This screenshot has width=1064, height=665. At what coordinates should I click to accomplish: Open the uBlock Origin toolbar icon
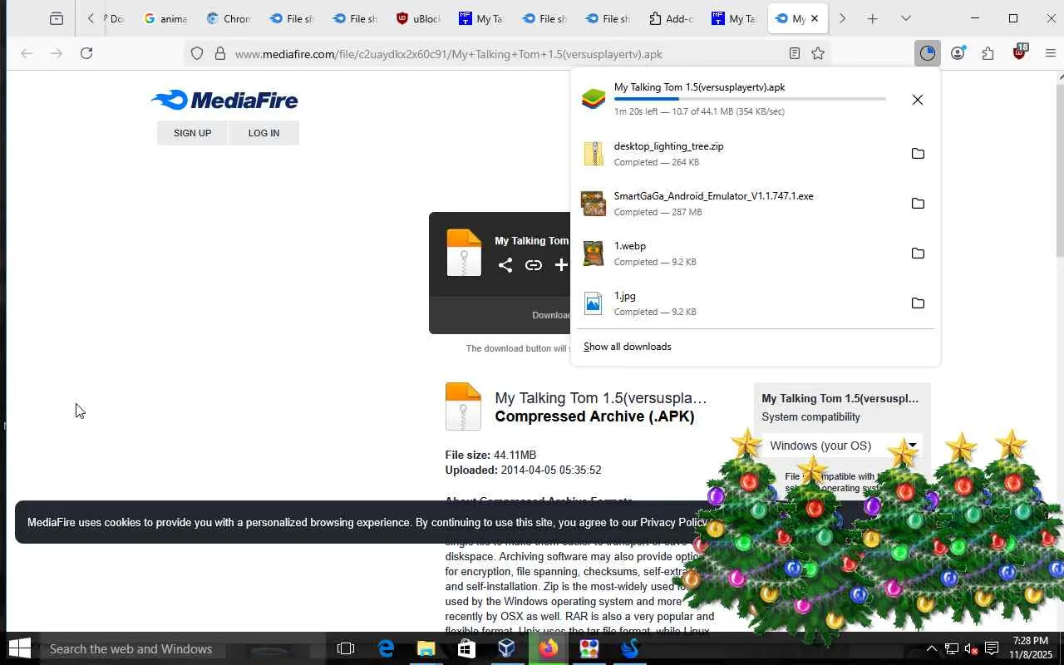[x=1019, y=54]
